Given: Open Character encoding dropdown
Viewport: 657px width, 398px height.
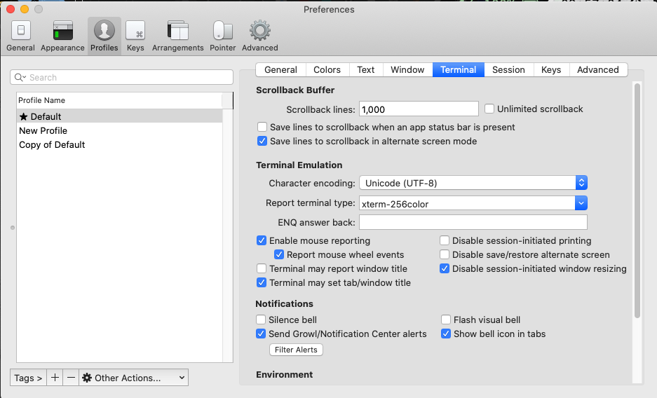Looking at the screenshot, I should tap(473, 183).
